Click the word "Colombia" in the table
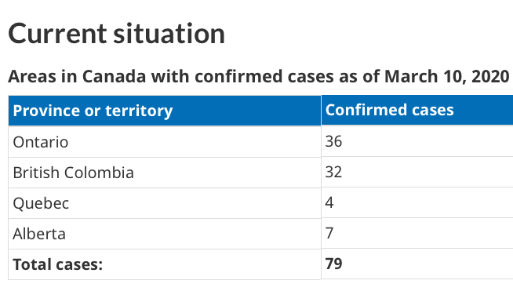The height and width of the screenshot is (284, 513). point(99,173)
